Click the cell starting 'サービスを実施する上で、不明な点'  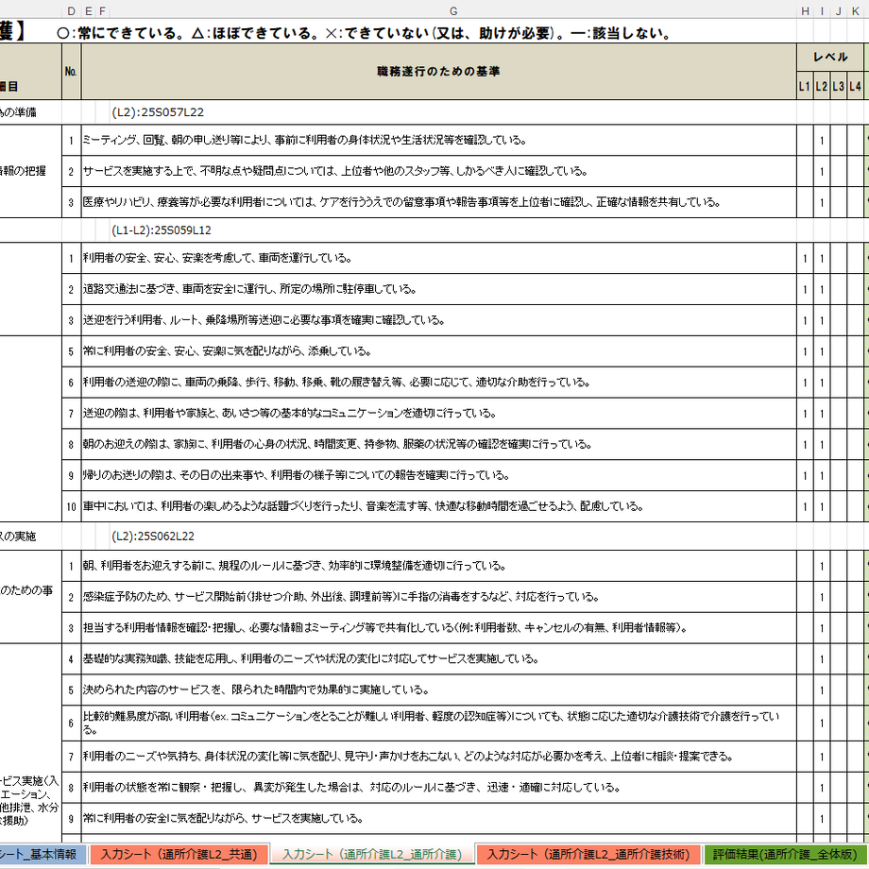pos(439,171)
